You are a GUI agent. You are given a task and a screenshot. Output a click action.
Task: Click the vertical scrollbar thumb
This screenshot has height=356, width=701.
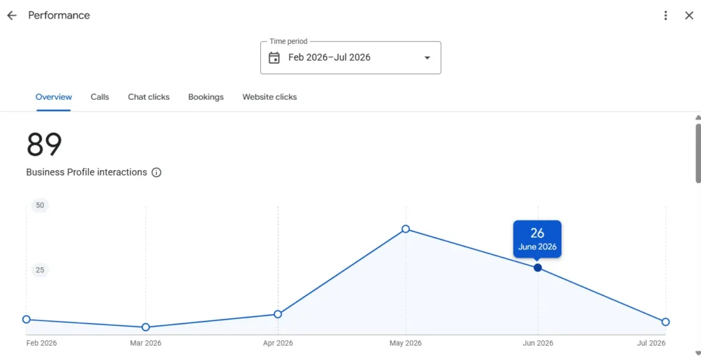[698, 153]
